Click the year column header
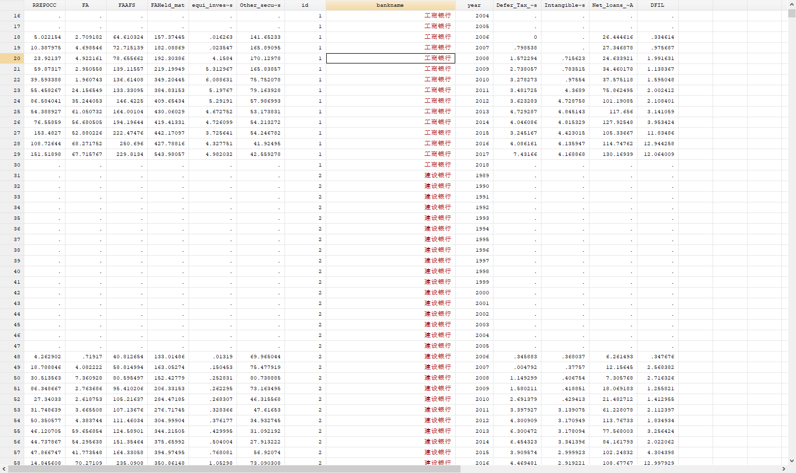Screen dimensions: 796x473 click(474, 5)
